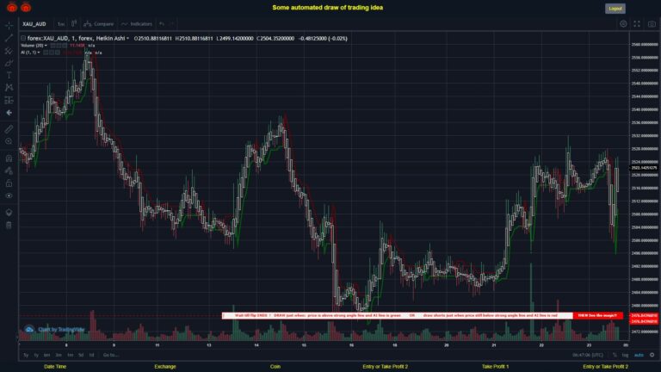Viewport: 661px width, 372px height.
Task: Open the candle chart style selector
Action: (74, 23)
